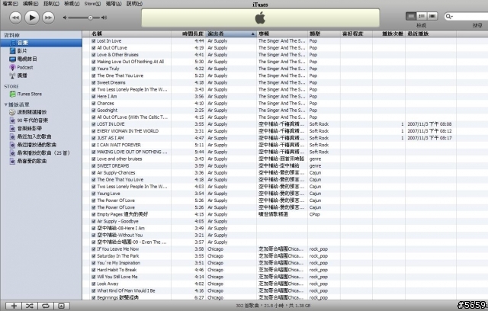Open the 進階(A) Advanced menu
This screenshot has width=488, height=311.
tap(114, 4)
